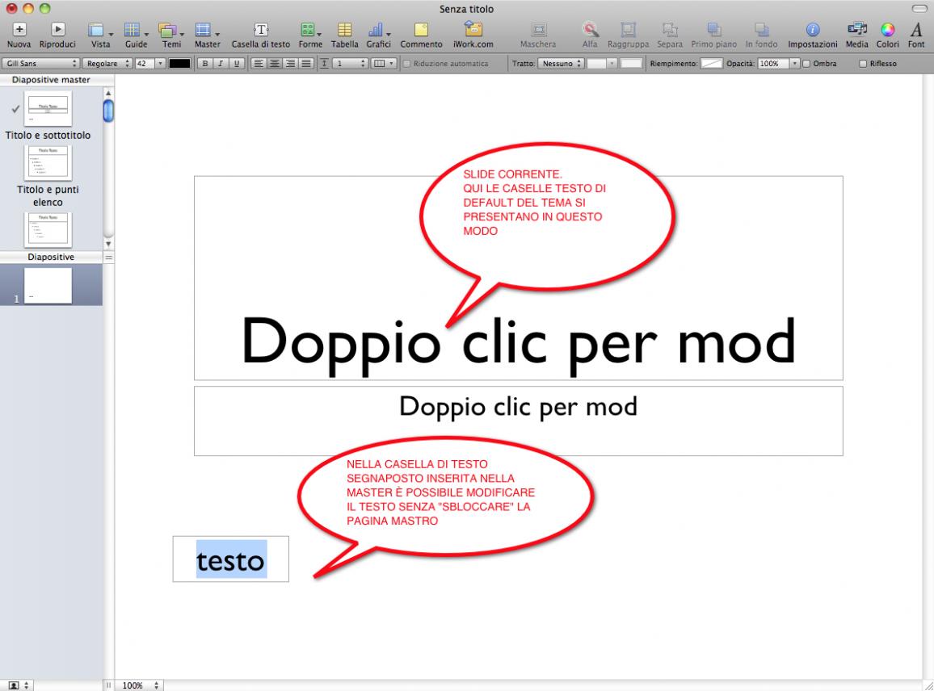Click the Raggruppa group icon
Image resolution: width=934 pixels, height=691 pixels.
point(628,29)
